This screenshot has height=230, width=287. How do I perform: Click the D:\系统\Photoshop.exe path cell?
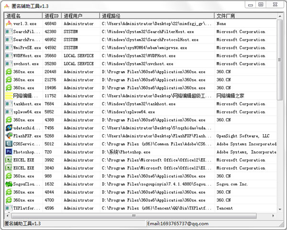pyautogui.click(x=126, y=152)
